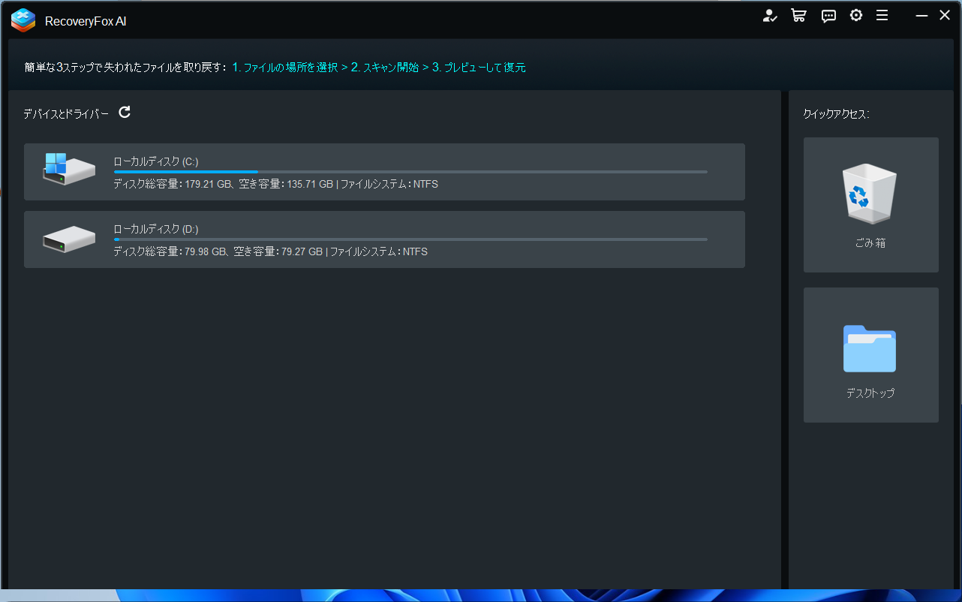This screenshot has width=962, height=602.
Task: Refresh the デバイスとドライバー list
Action: click(125, 112)
